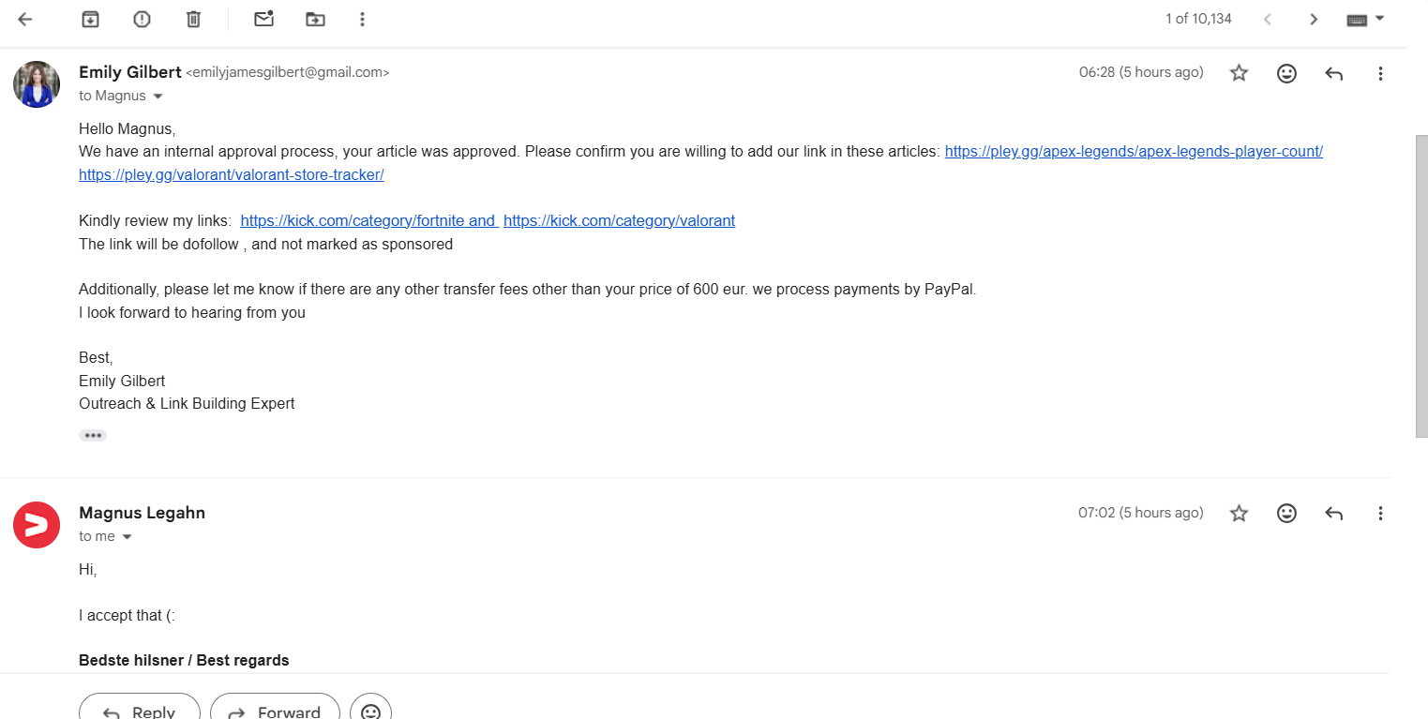This screenshot has width=1428, height=719.
Task: Open more options for Magnus Legahn's message
Action: [x=1380, y=513]
